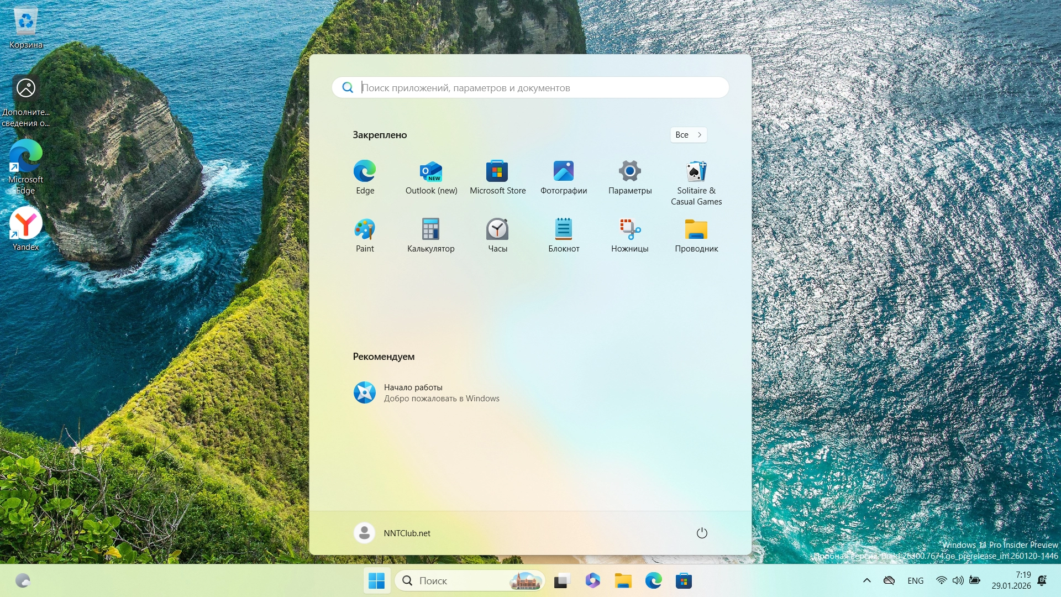Open NNTClub.net account options
Viewport: 1061px width, 597px height.
pos(392,533)
